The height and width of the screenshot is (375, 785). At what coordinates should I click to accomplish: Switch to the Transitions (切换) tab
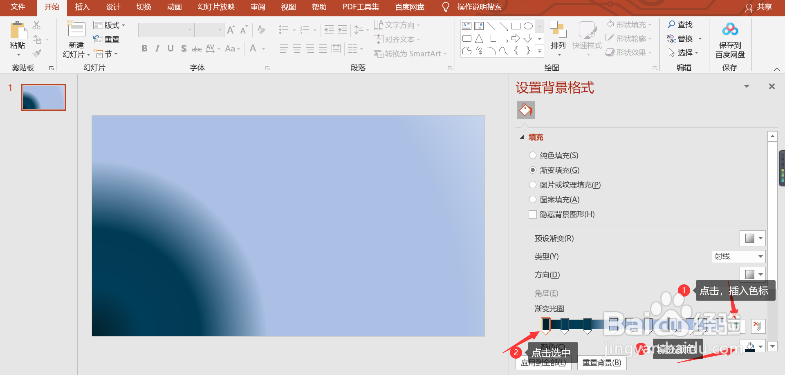tap(144, 7)
